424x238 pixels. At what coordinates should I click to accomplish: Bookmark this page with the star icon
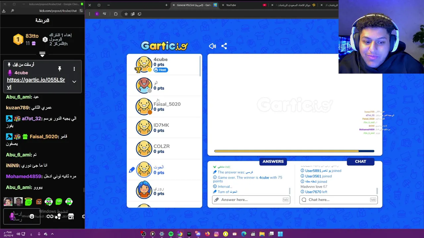pos(126,14)
